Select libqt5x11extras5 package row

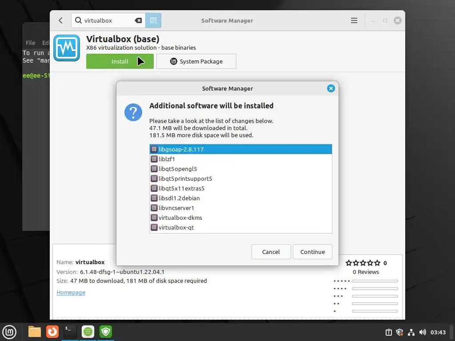[x=240, y=188]
